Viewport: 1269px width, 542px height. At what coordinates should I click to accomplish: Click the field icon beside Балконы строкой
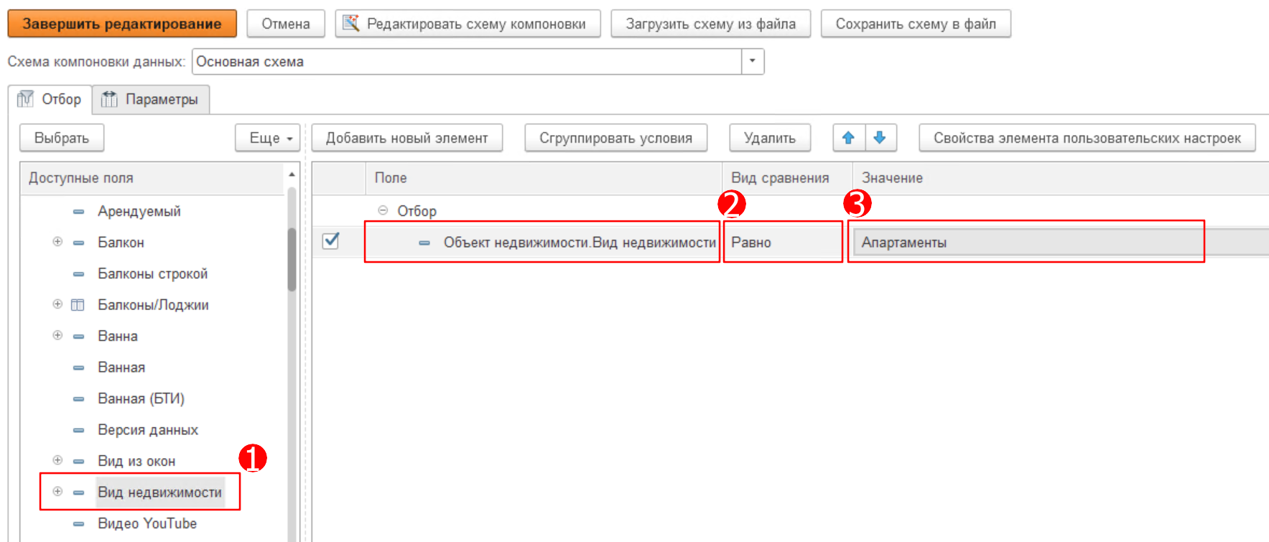pyautogui.click(x=78, y=274)
